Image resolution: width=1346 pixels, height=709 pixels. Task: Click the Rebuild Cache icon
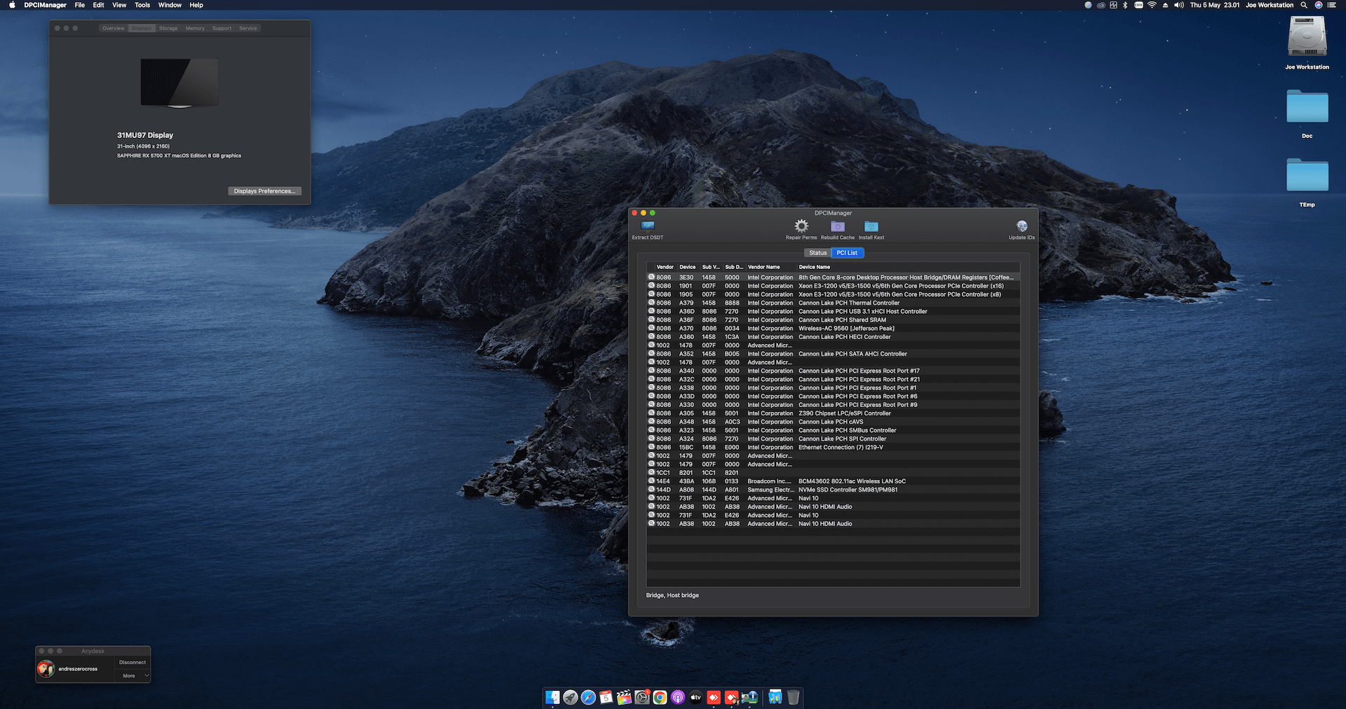click(838, 226)
